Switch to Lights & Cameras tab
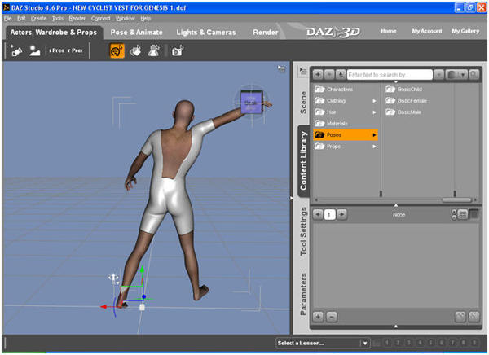The image size is (489, 355). point(206,33)
